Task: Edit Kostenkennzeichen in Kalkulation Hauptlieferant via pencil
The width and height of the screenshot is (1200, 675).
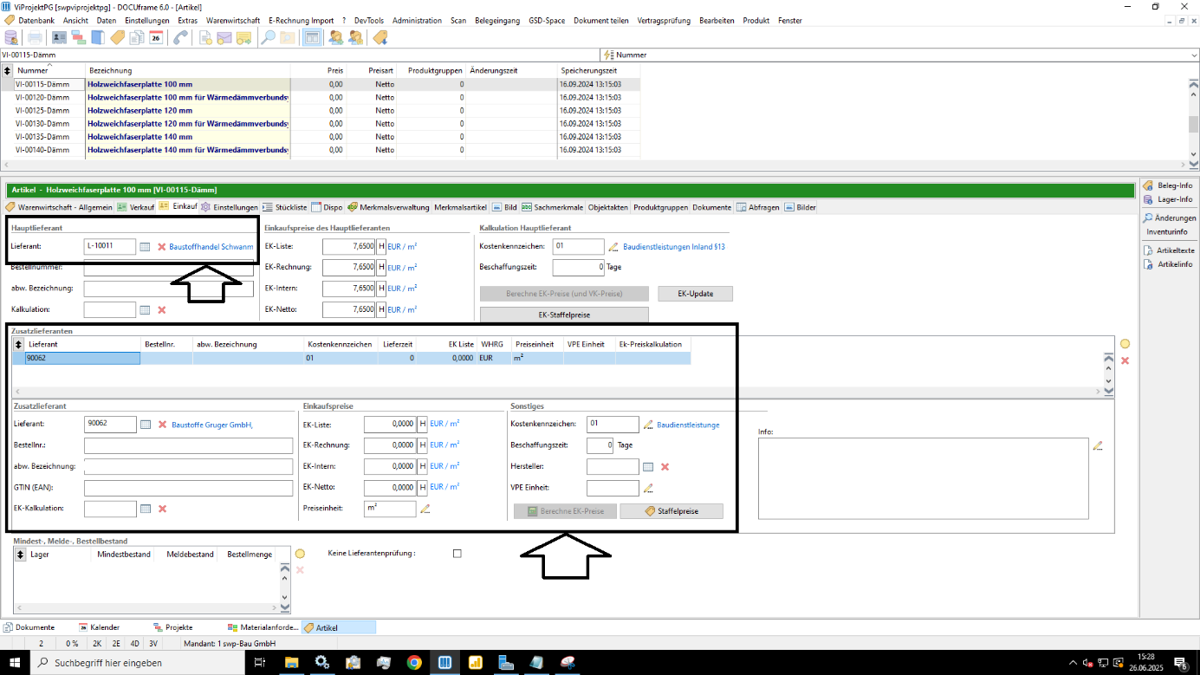Action: click(x=613, y=247)
